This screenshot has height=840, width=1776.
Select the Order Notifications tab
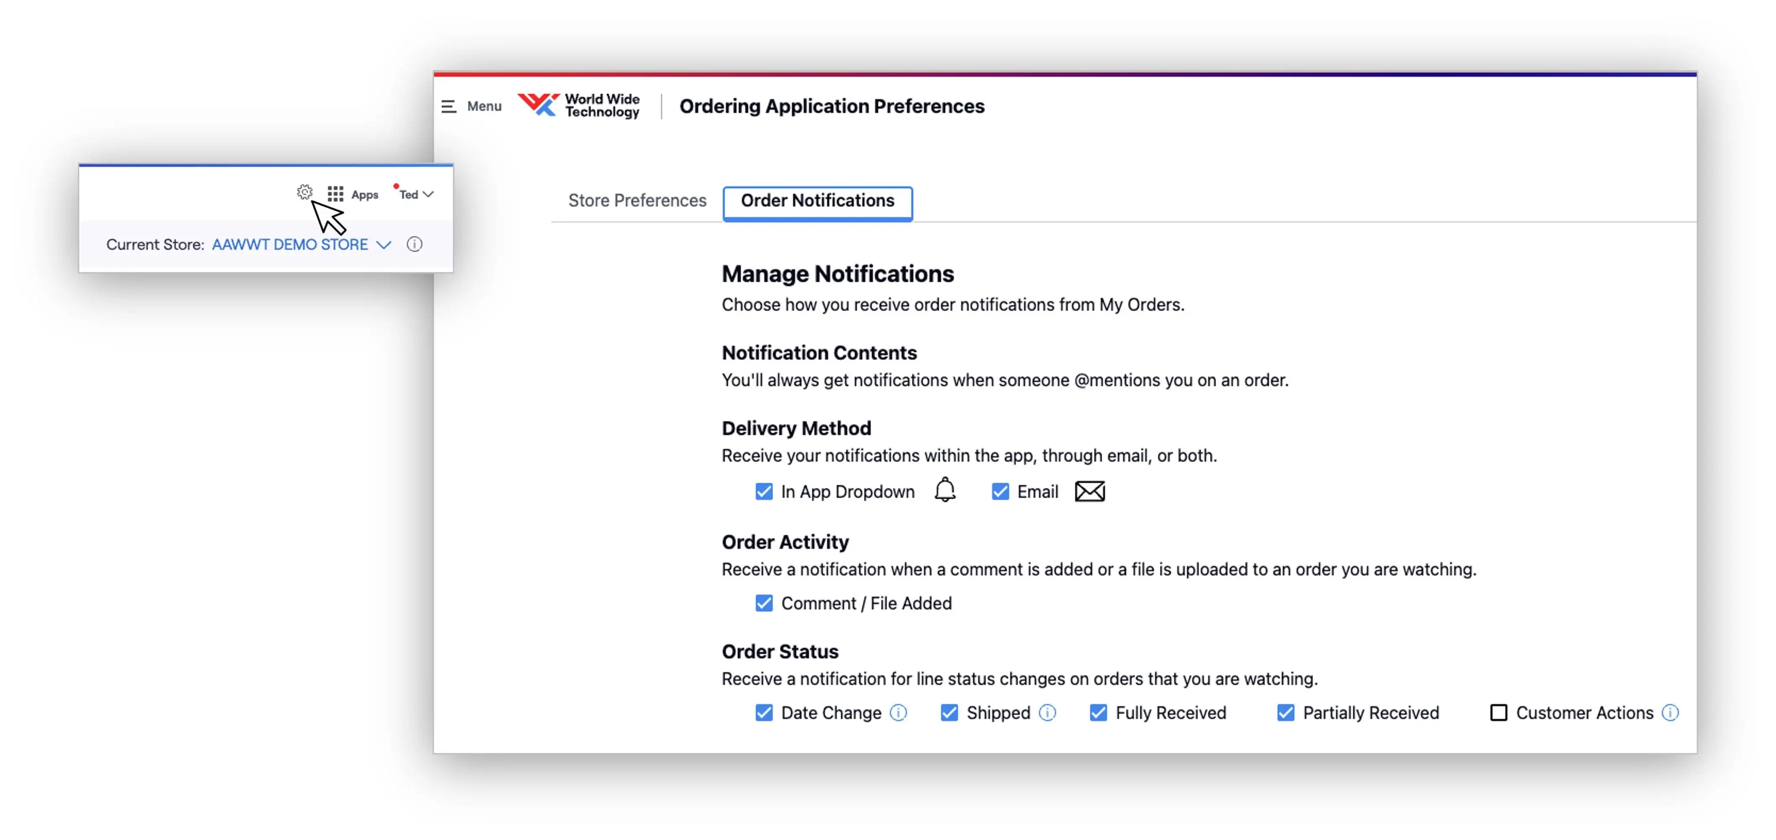click(817, 201)
